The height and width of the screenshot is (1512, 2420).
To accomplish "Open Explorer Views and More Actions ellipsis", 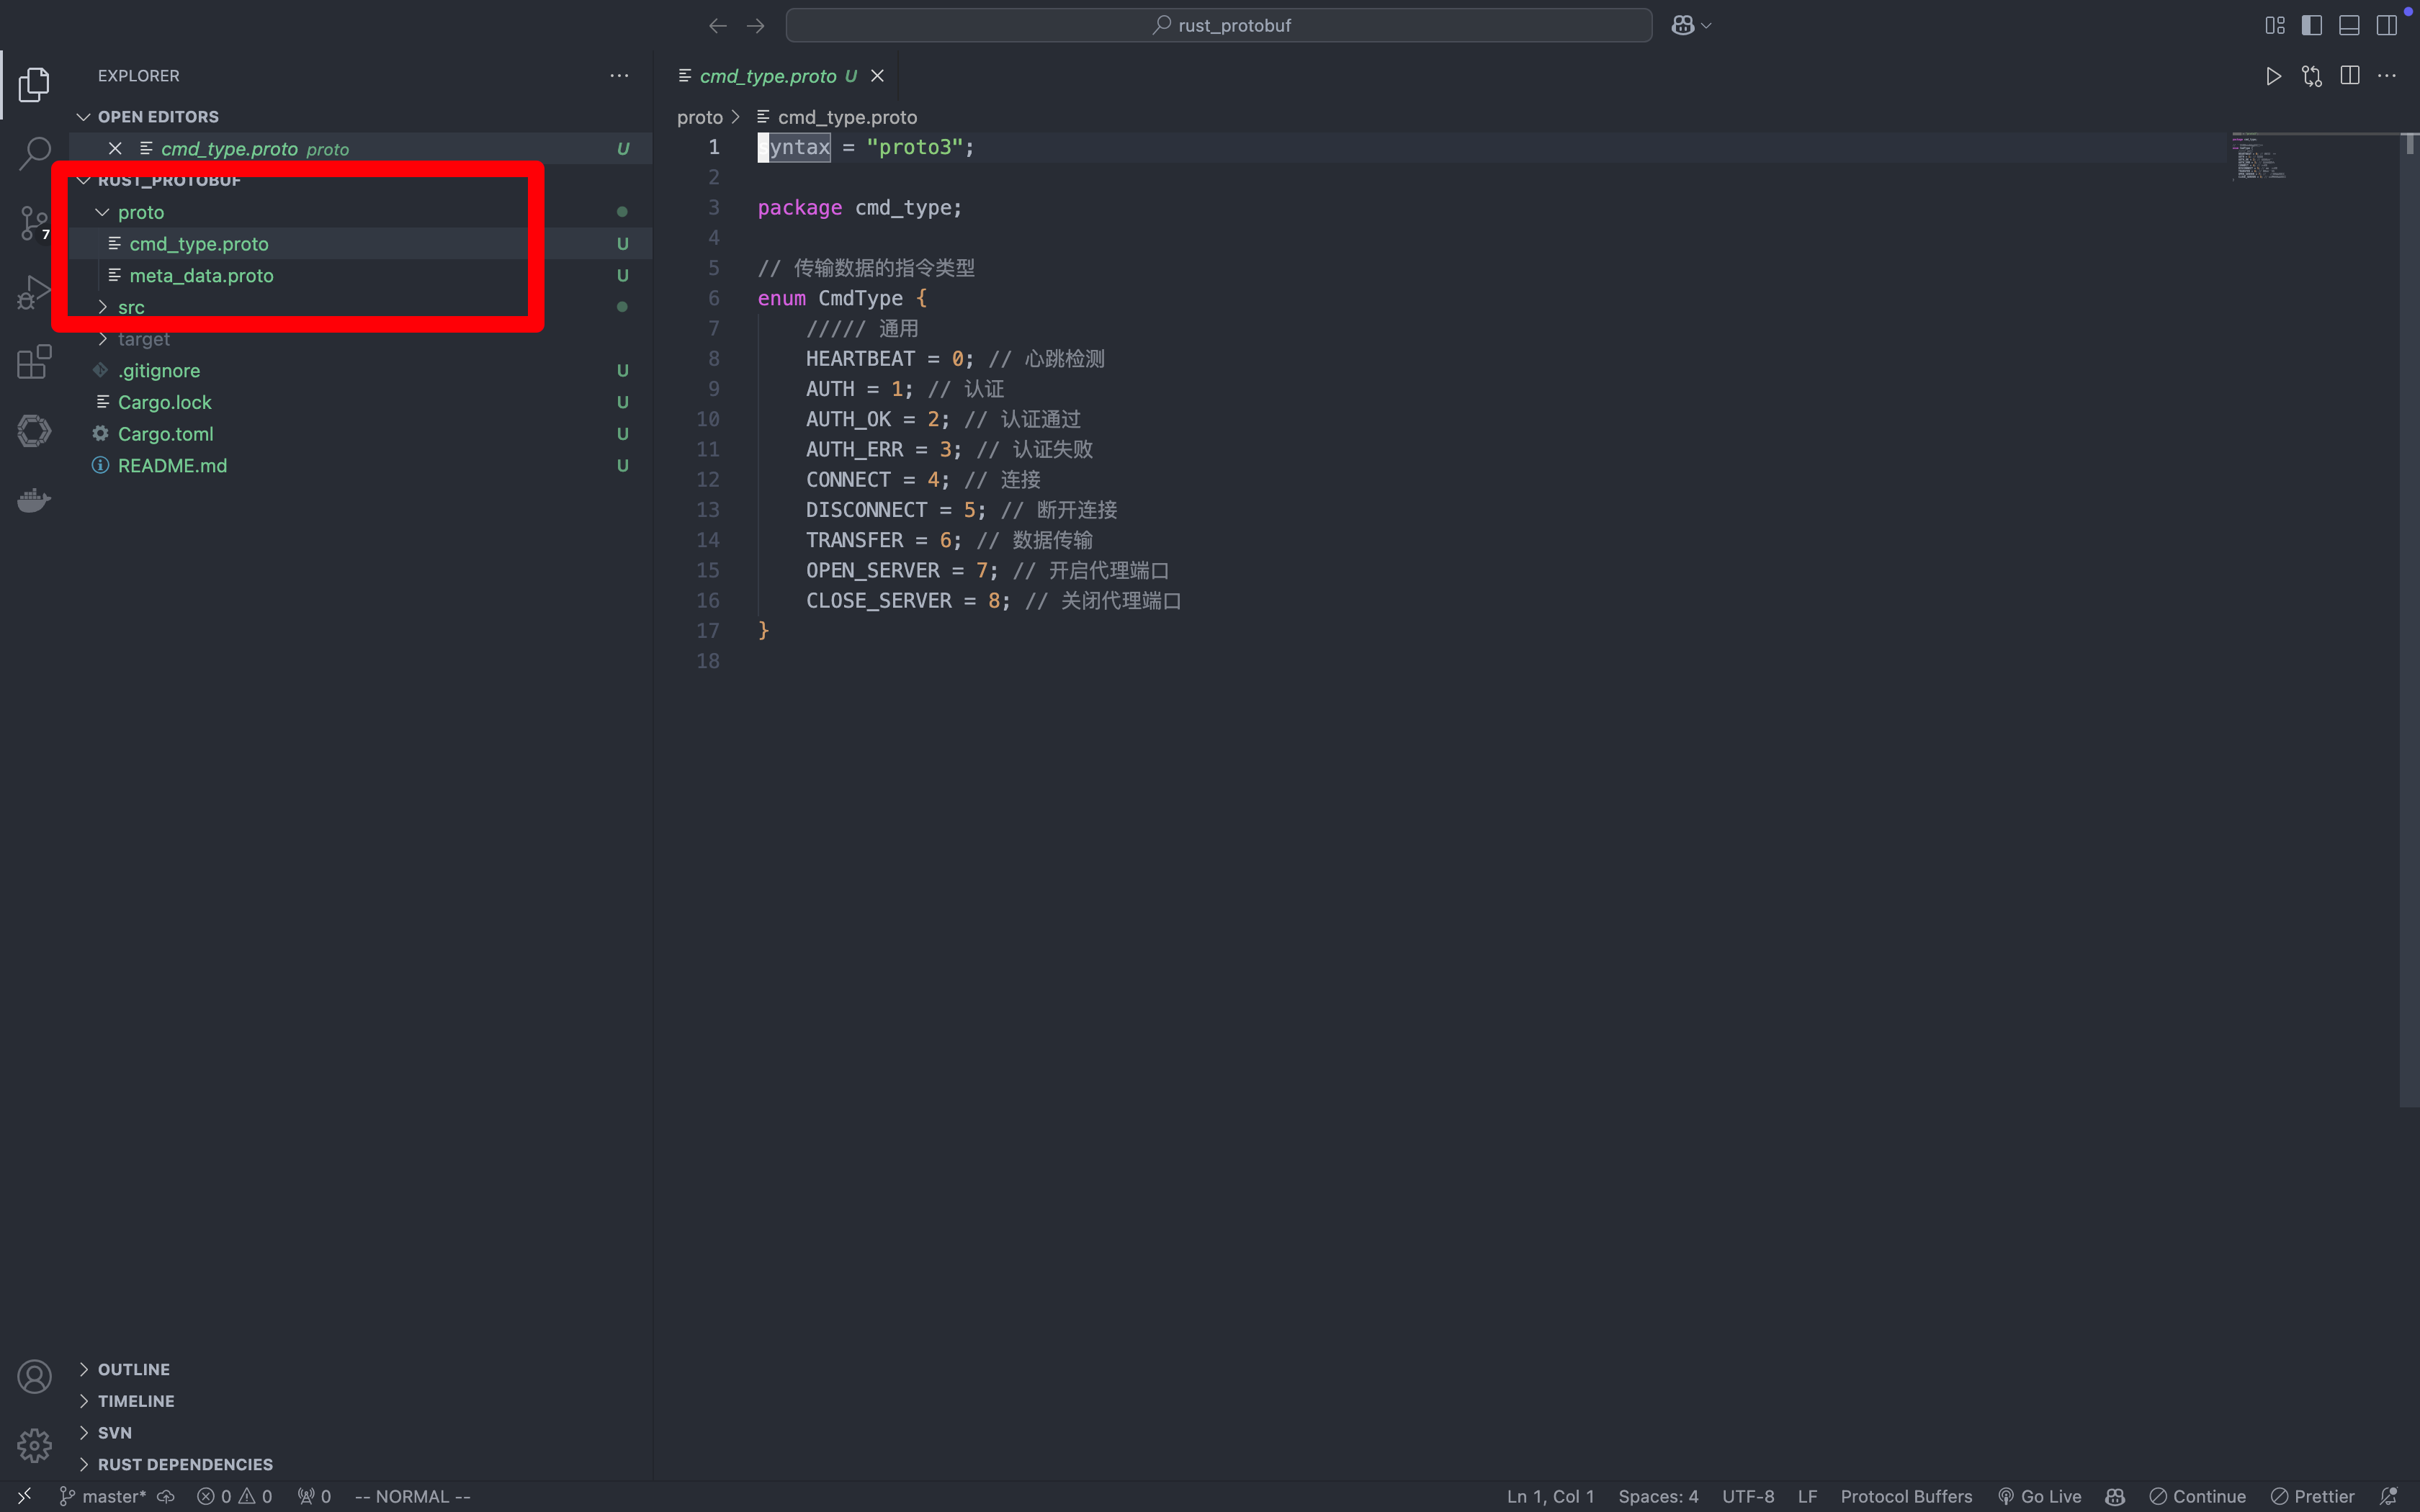I will coord(620,76).
